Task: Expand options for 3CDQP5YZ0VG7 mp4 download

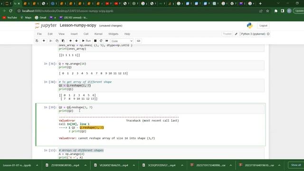Action: tap(182, 165)
